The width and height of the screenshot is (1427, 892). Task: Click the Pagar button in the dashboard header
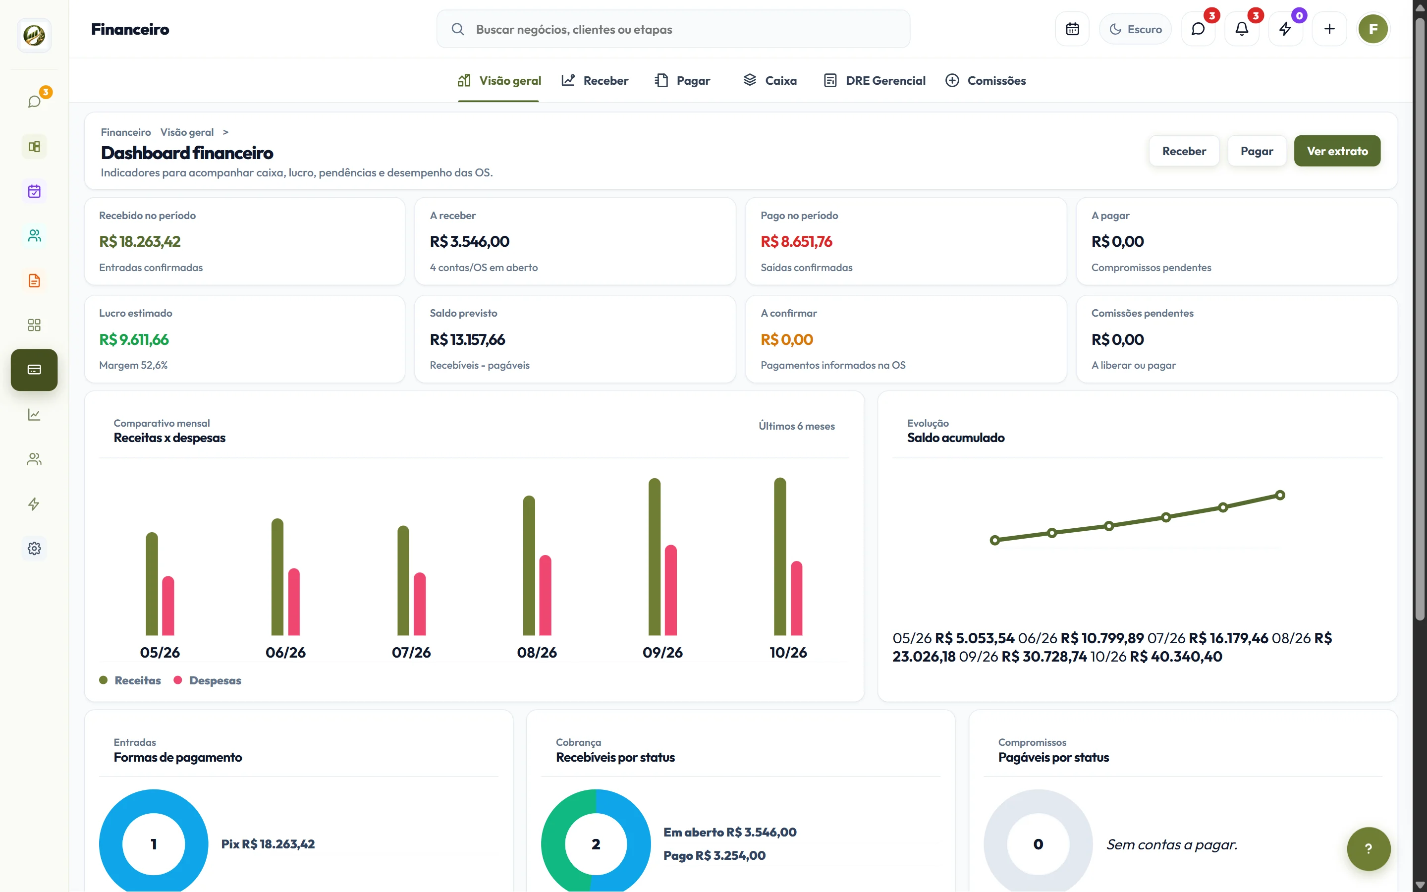point(1257,151)
